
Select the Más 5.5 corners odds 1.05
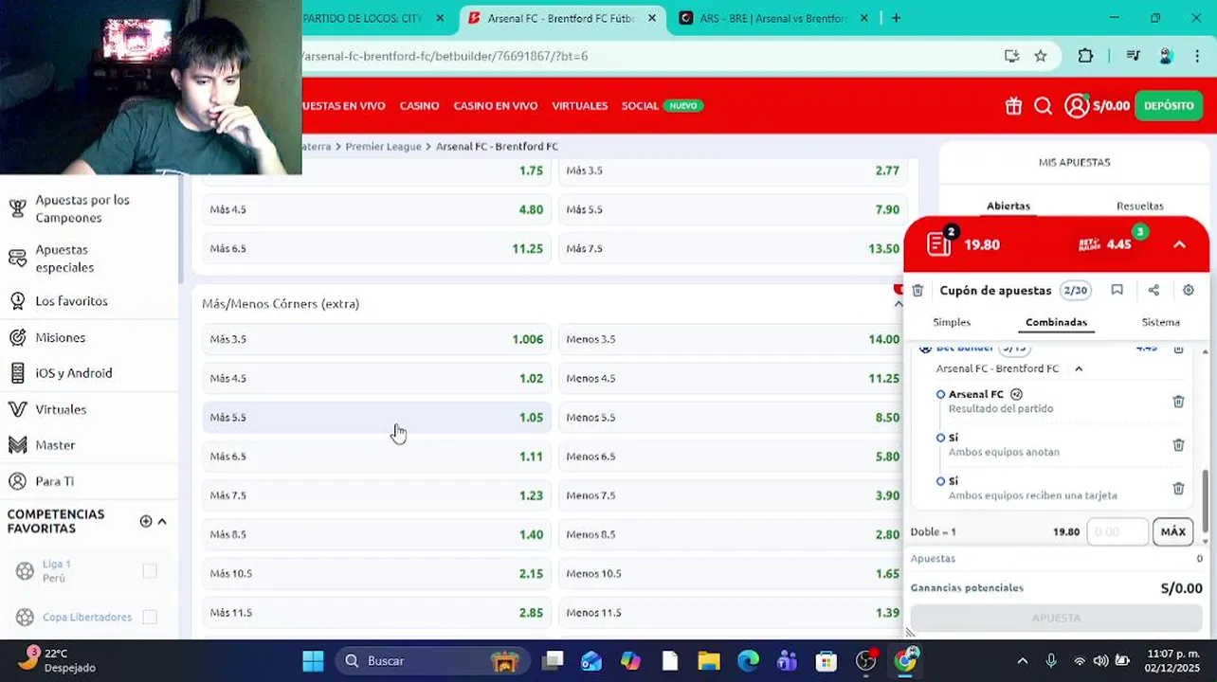pyautogui.click(x=376, y=418)
